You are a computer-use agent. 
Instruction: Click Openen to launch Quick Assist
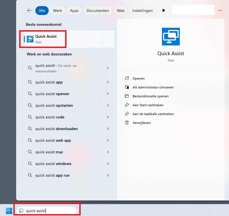coord(139,78)
